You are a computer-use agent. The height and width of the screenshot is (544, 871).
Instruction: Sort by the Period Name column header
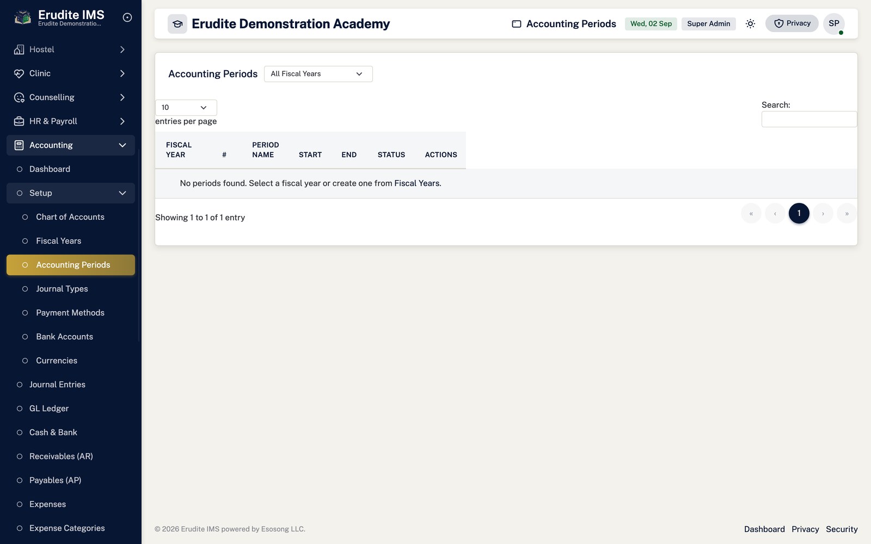pyautogui.click(x=266, y=150)
